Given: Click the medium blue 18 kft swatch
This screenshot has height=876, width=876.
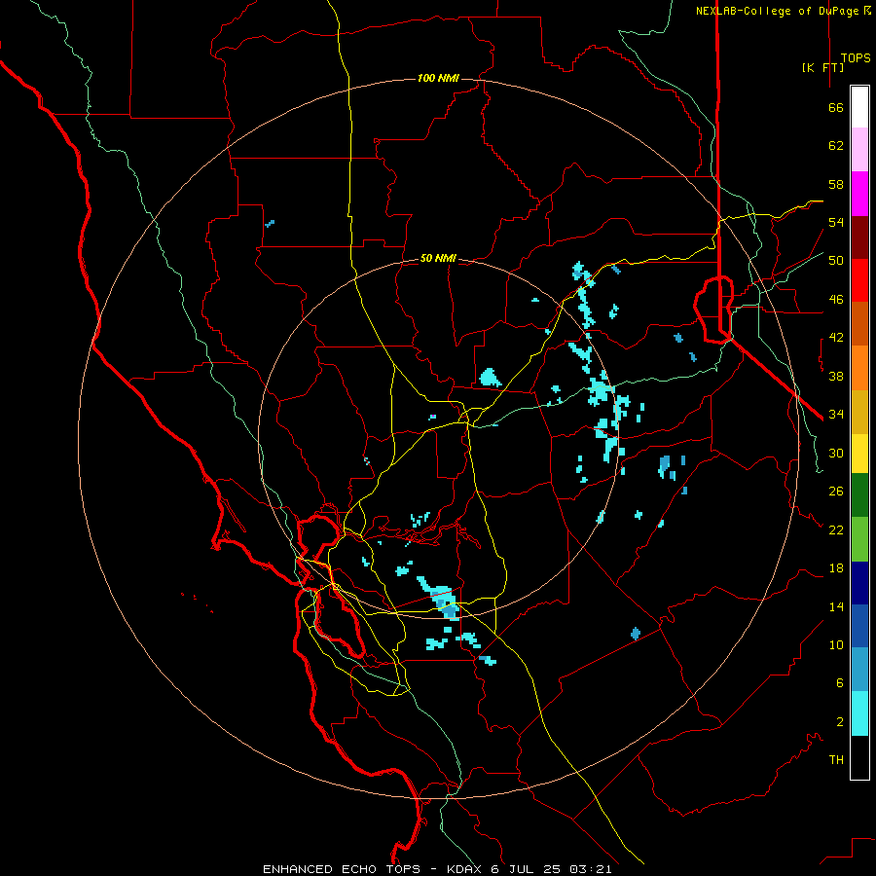Looking at the screenshot, I should pyautogui.click(x=859, y=626).
